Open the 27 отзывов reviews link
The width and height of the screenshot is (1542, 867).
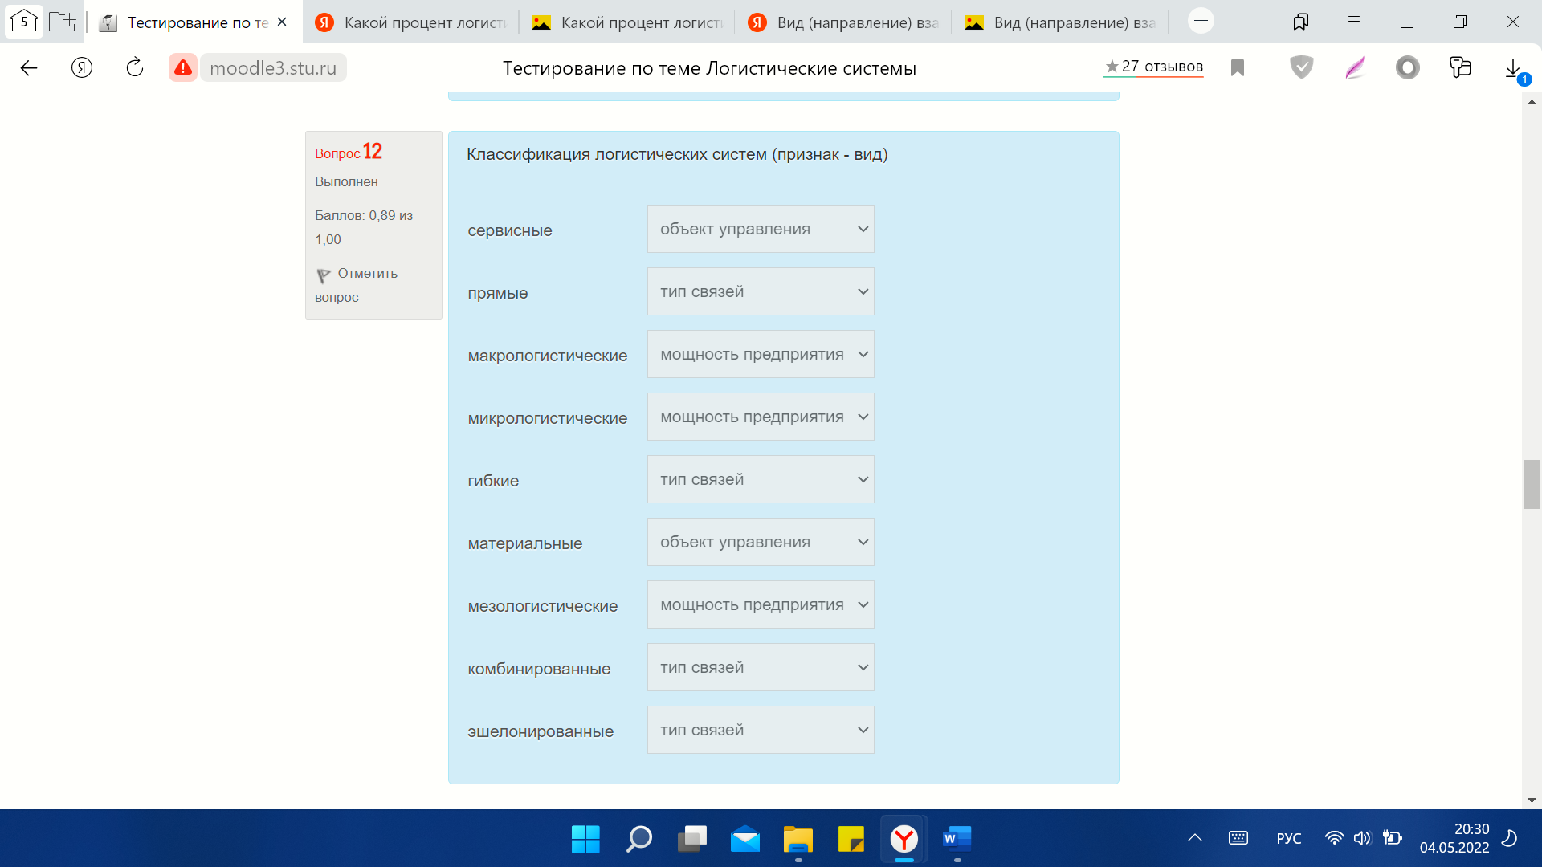(1153, 67)
